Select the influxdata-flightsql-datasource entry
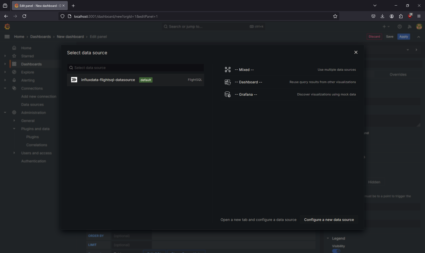The image size is (425, 253). (108, 80)
